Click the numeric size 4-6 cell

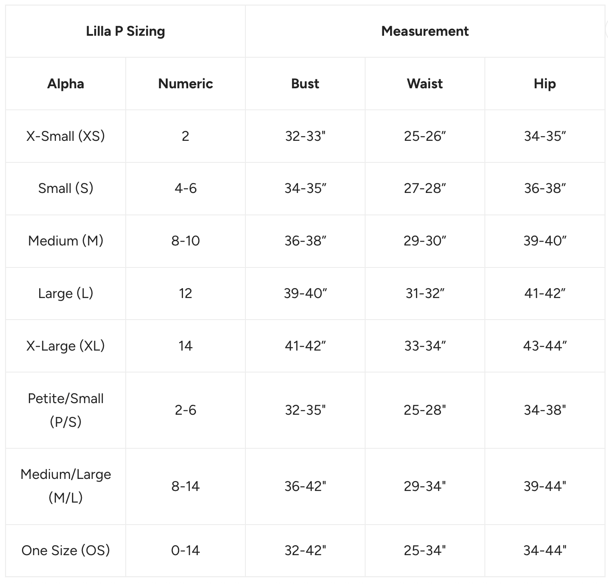(x=185, y=188)
